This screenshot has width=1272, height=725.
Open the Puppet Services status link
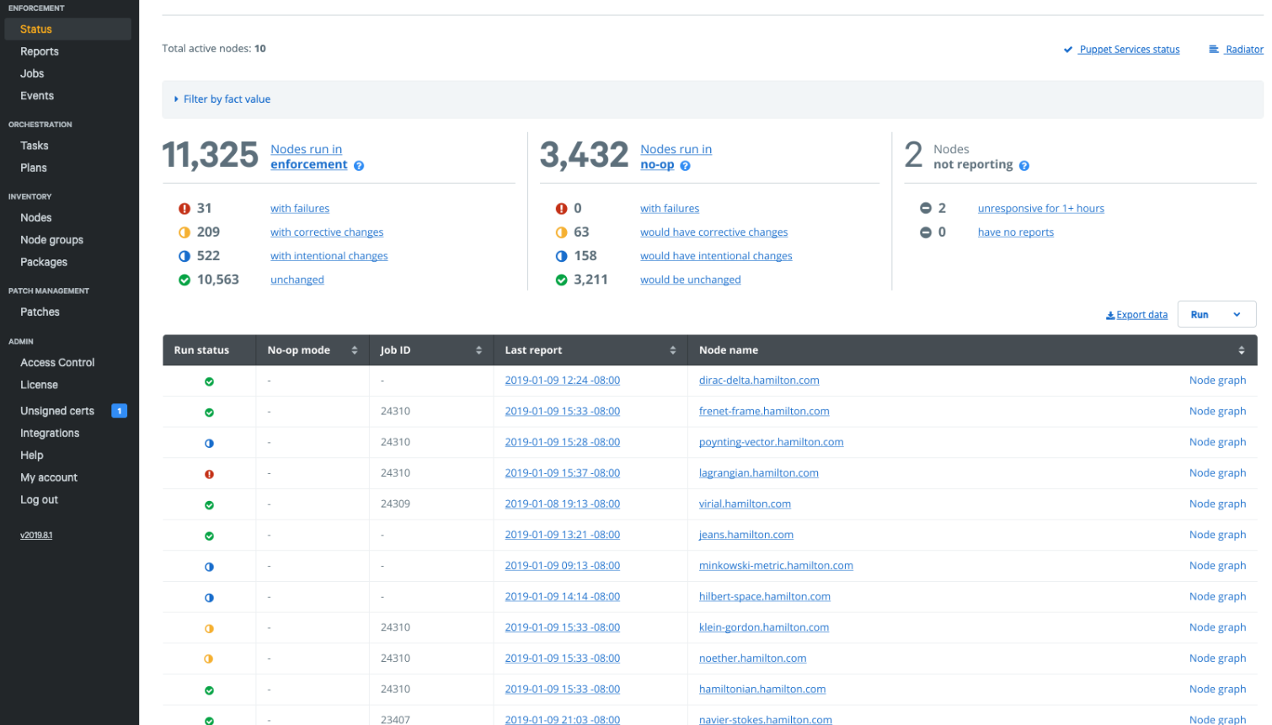click(x=1130, y=50)
